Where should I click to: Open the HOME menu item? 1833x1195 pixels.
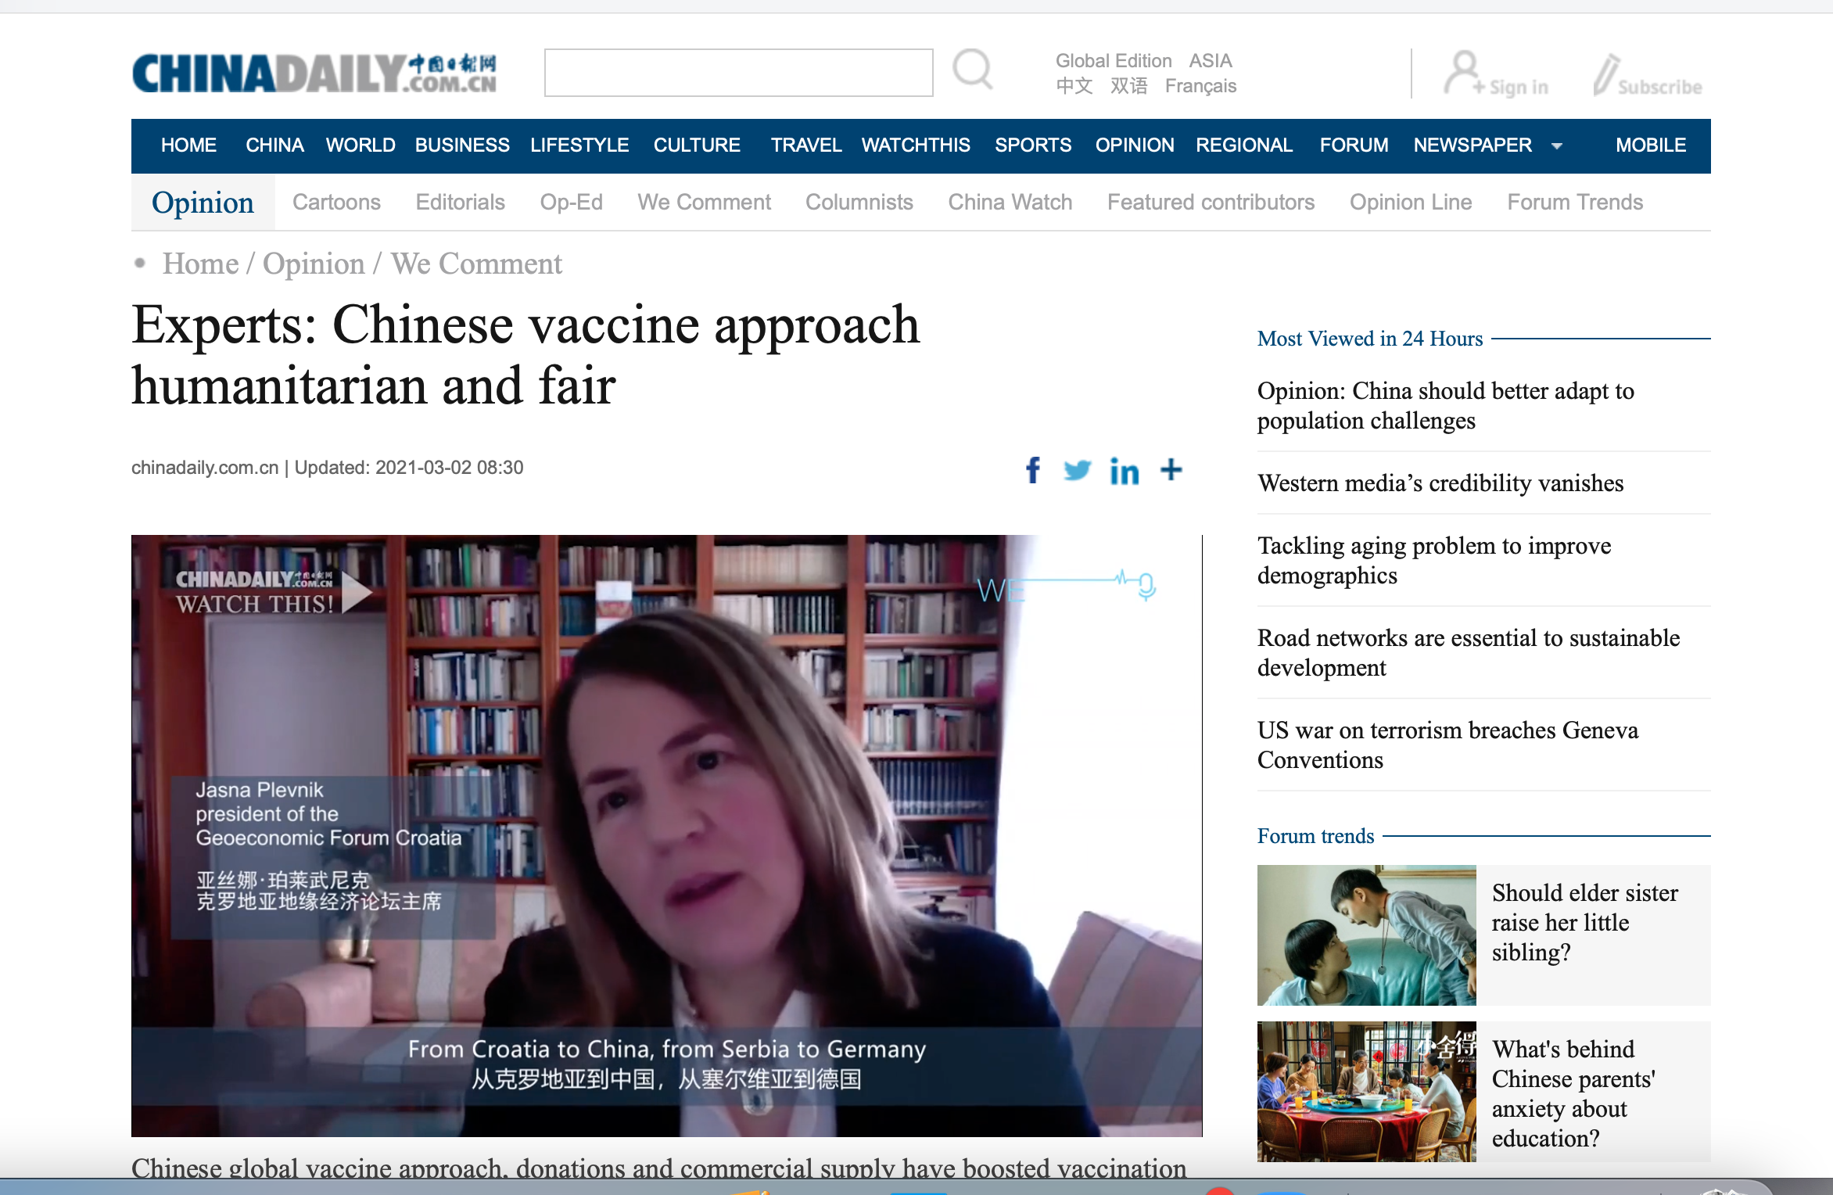coord(188,145)
